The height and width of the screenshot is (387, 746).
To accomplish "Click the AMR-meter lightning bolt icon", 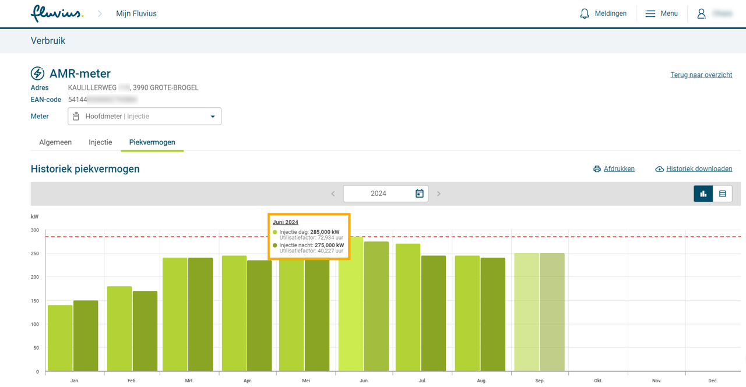I will 37,73.
